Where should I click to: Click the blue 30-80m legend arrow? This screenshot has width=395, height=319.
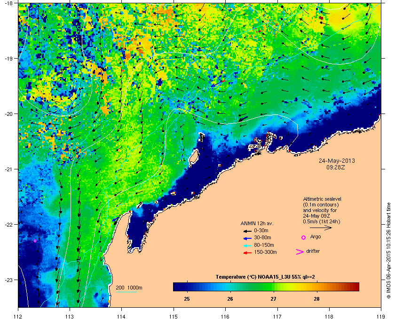coord(247,238)
